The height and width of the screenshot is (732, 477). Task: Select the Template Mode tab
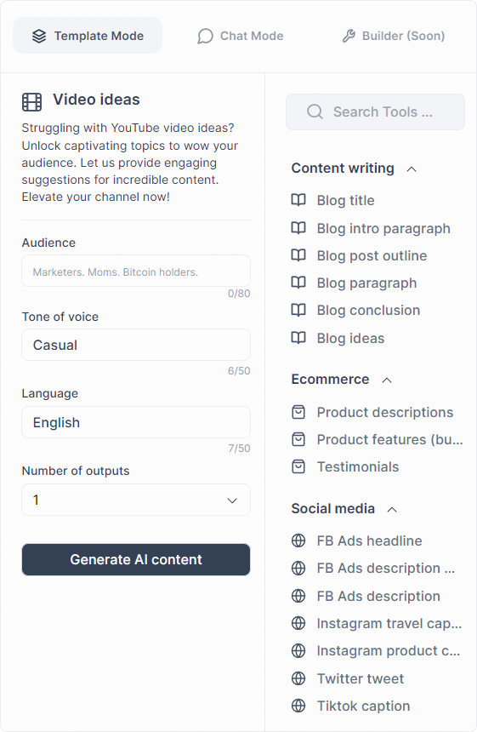click(88, 36)
